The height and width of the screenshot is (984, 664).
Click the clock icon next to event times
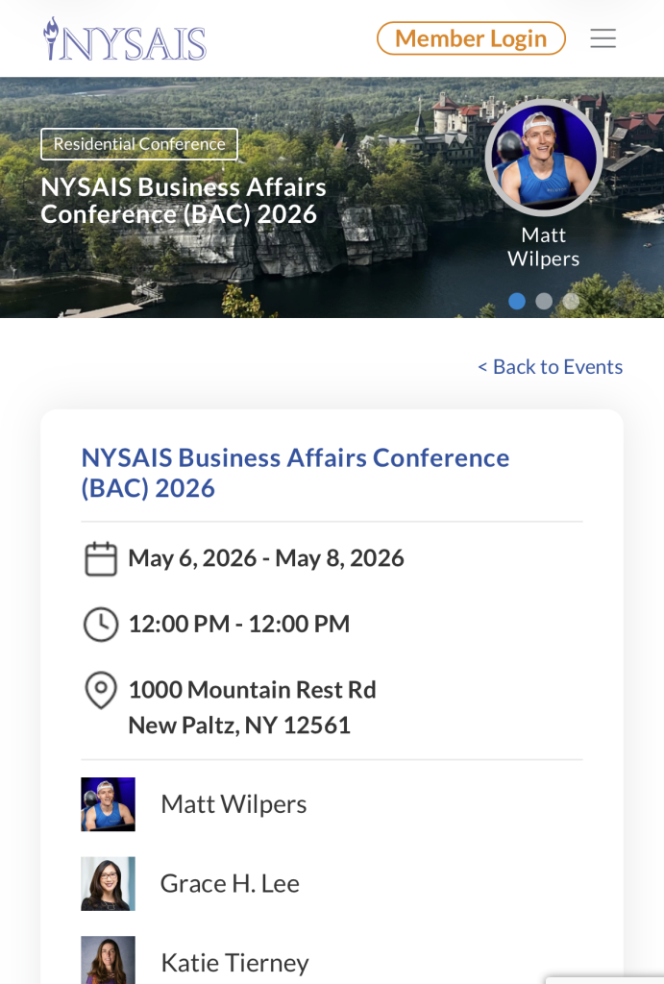coord(100,624)
